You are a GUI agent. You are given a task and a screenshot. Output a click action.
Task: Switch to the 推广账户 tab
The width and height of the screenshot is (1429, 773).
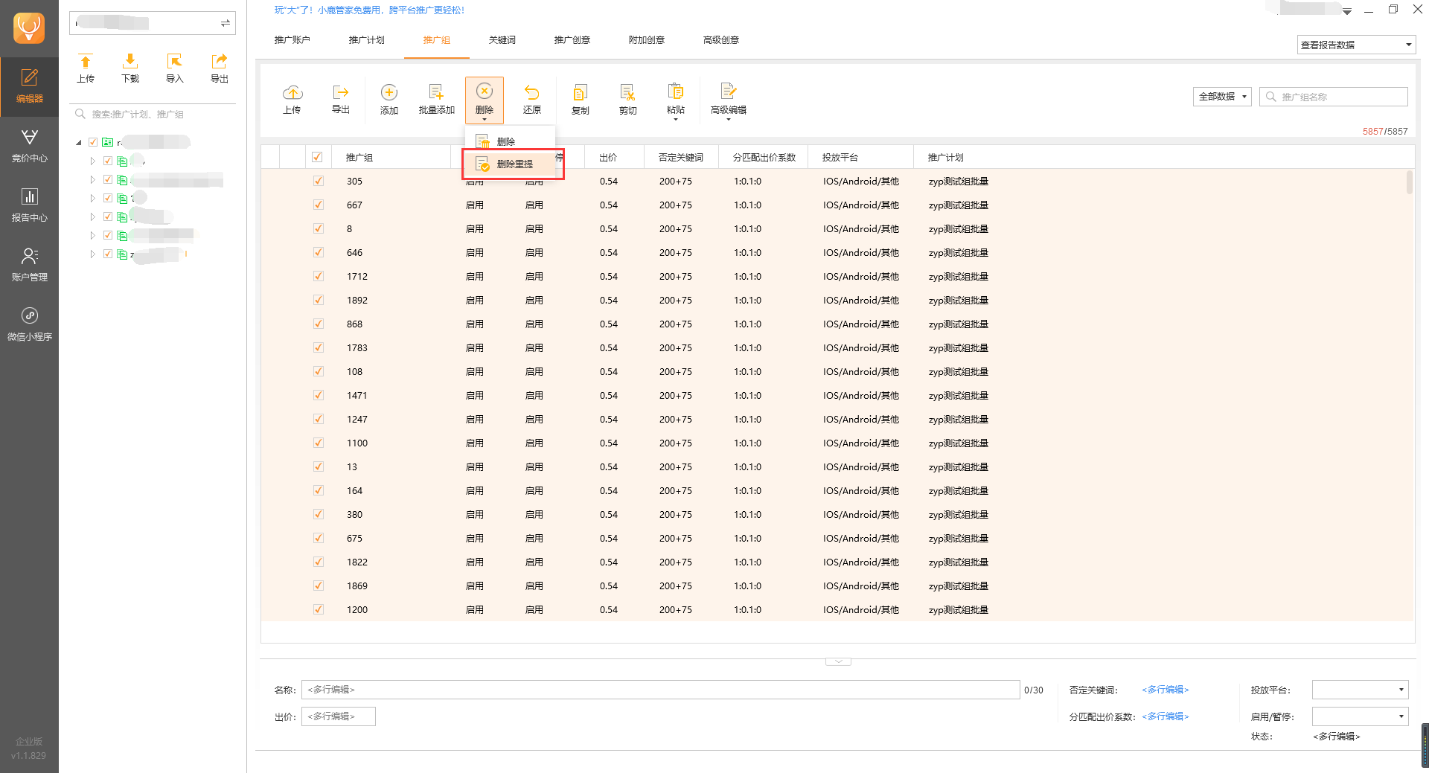pos(292,40)
